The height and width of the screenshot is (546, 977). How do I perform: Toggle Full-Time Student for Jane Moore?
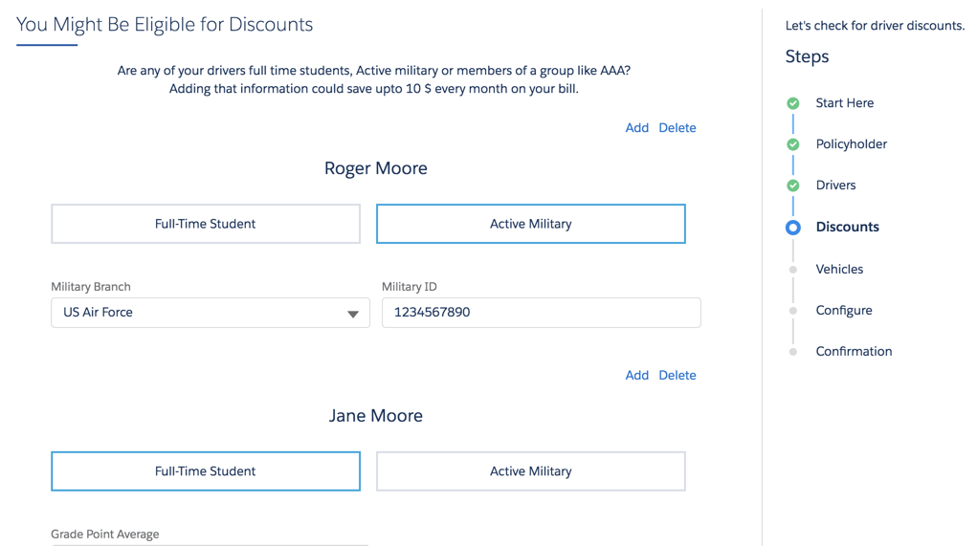click(206, 471)
